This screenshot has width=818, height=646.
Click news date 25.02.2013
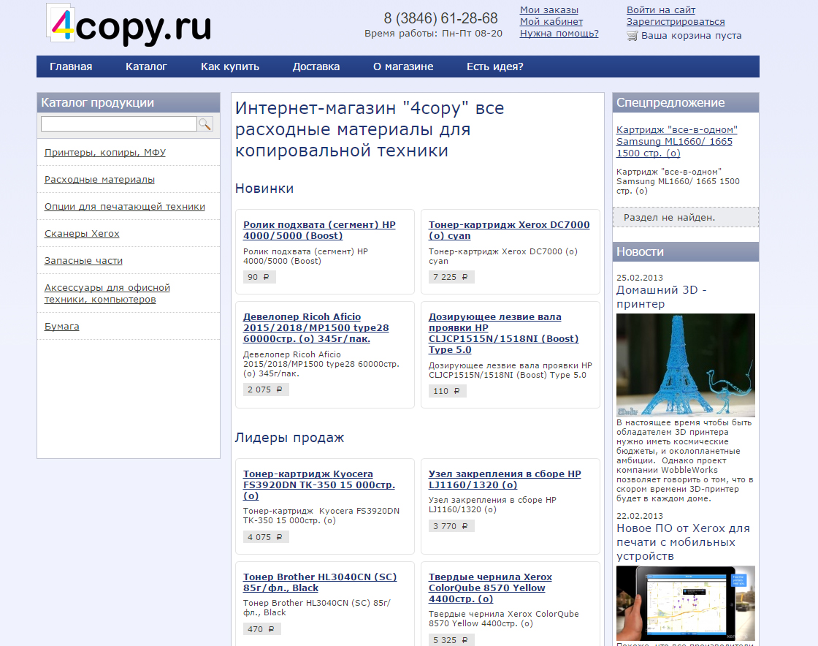pos(640,278)
